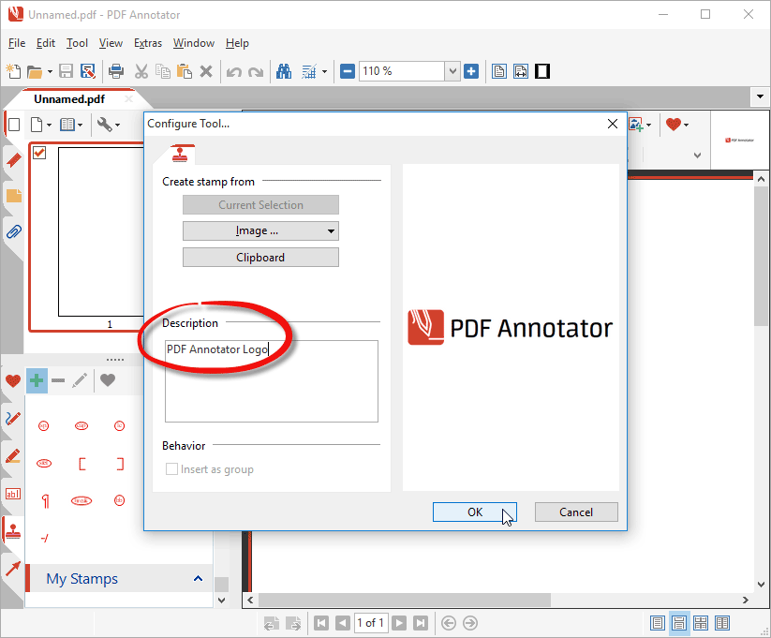This screenshot has width=771, height=638.
Task: Click the page number field 1 of 1
Action: click(x=370, y=623)
